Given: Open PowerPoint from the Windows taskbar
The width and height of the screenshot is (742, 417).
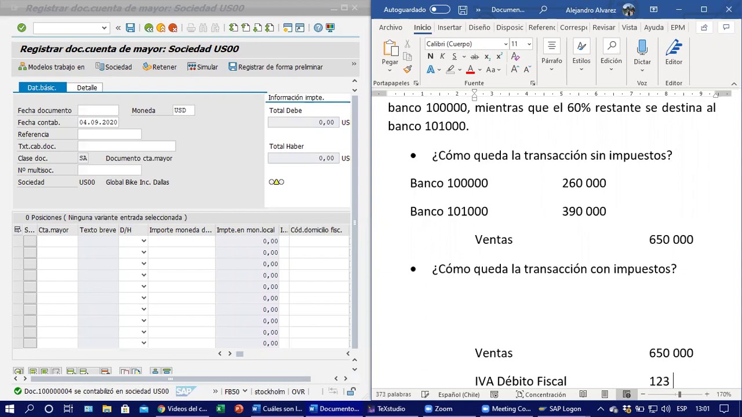Looking at the screenshot, I should tap(239, 409).
